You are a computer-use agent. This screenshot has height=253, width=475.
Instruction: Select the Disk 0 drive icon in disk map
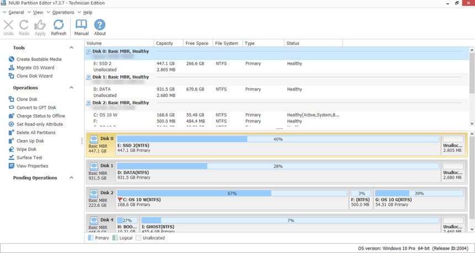pyautogui.click(x=94, y=139)
